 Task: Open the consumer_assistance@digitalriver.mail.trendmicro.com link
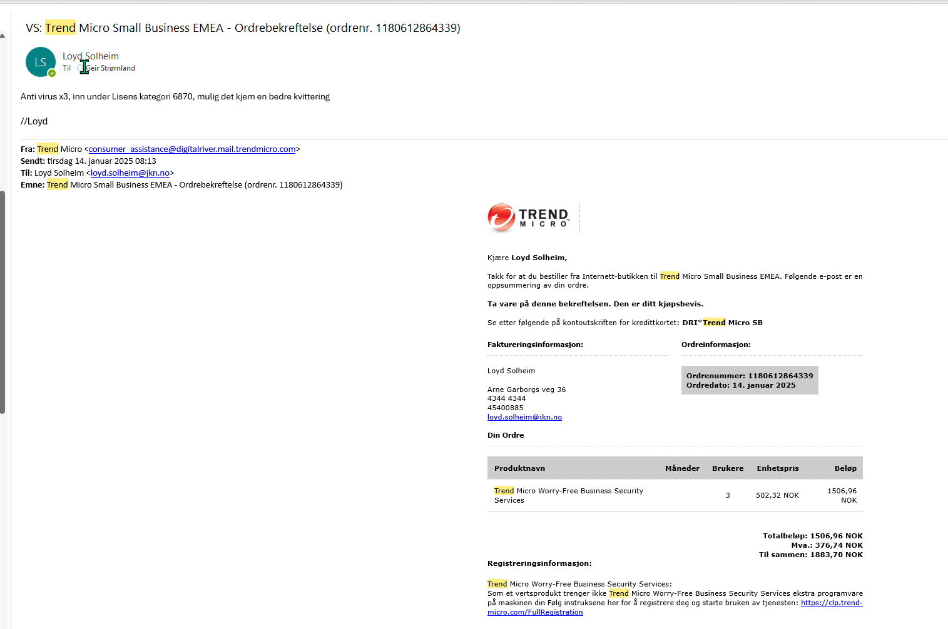click(192, 149)
